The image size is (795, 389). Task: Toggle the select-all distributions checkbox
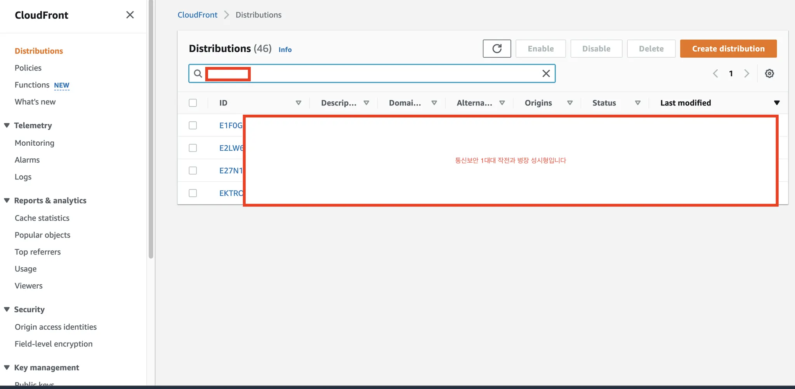click(x=193, y=103)
